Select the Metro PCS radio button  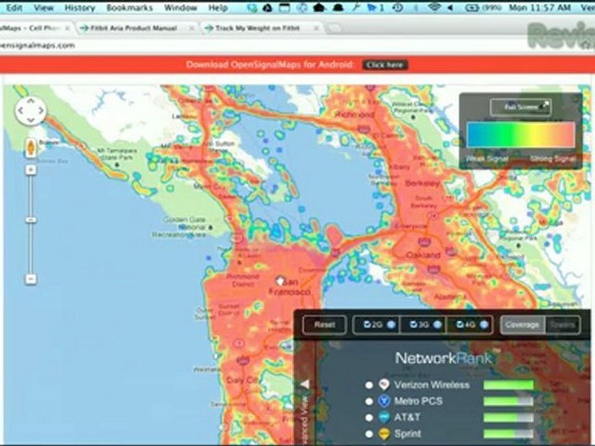pos(369,401)
